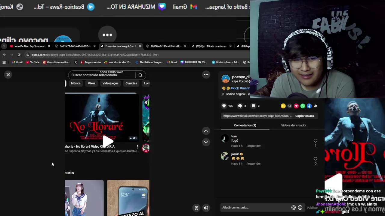Close the Intro De Dino Rey tab
This screenshot has height=216, width=385.
tap(49, 46)
